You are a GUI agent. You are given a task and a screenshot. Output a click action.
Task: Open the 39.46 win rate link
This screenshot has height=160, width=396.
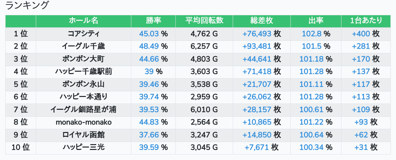[x=149, y=84]
